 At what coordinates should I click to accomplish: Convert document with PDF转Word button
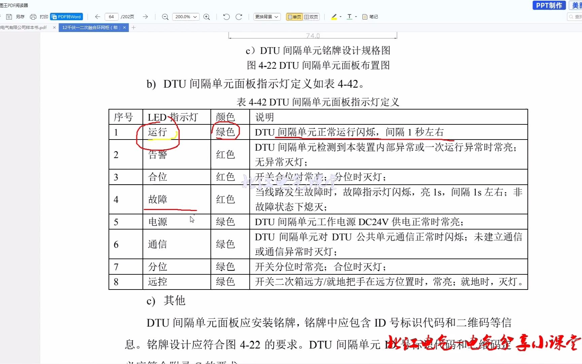pos(66,17)
